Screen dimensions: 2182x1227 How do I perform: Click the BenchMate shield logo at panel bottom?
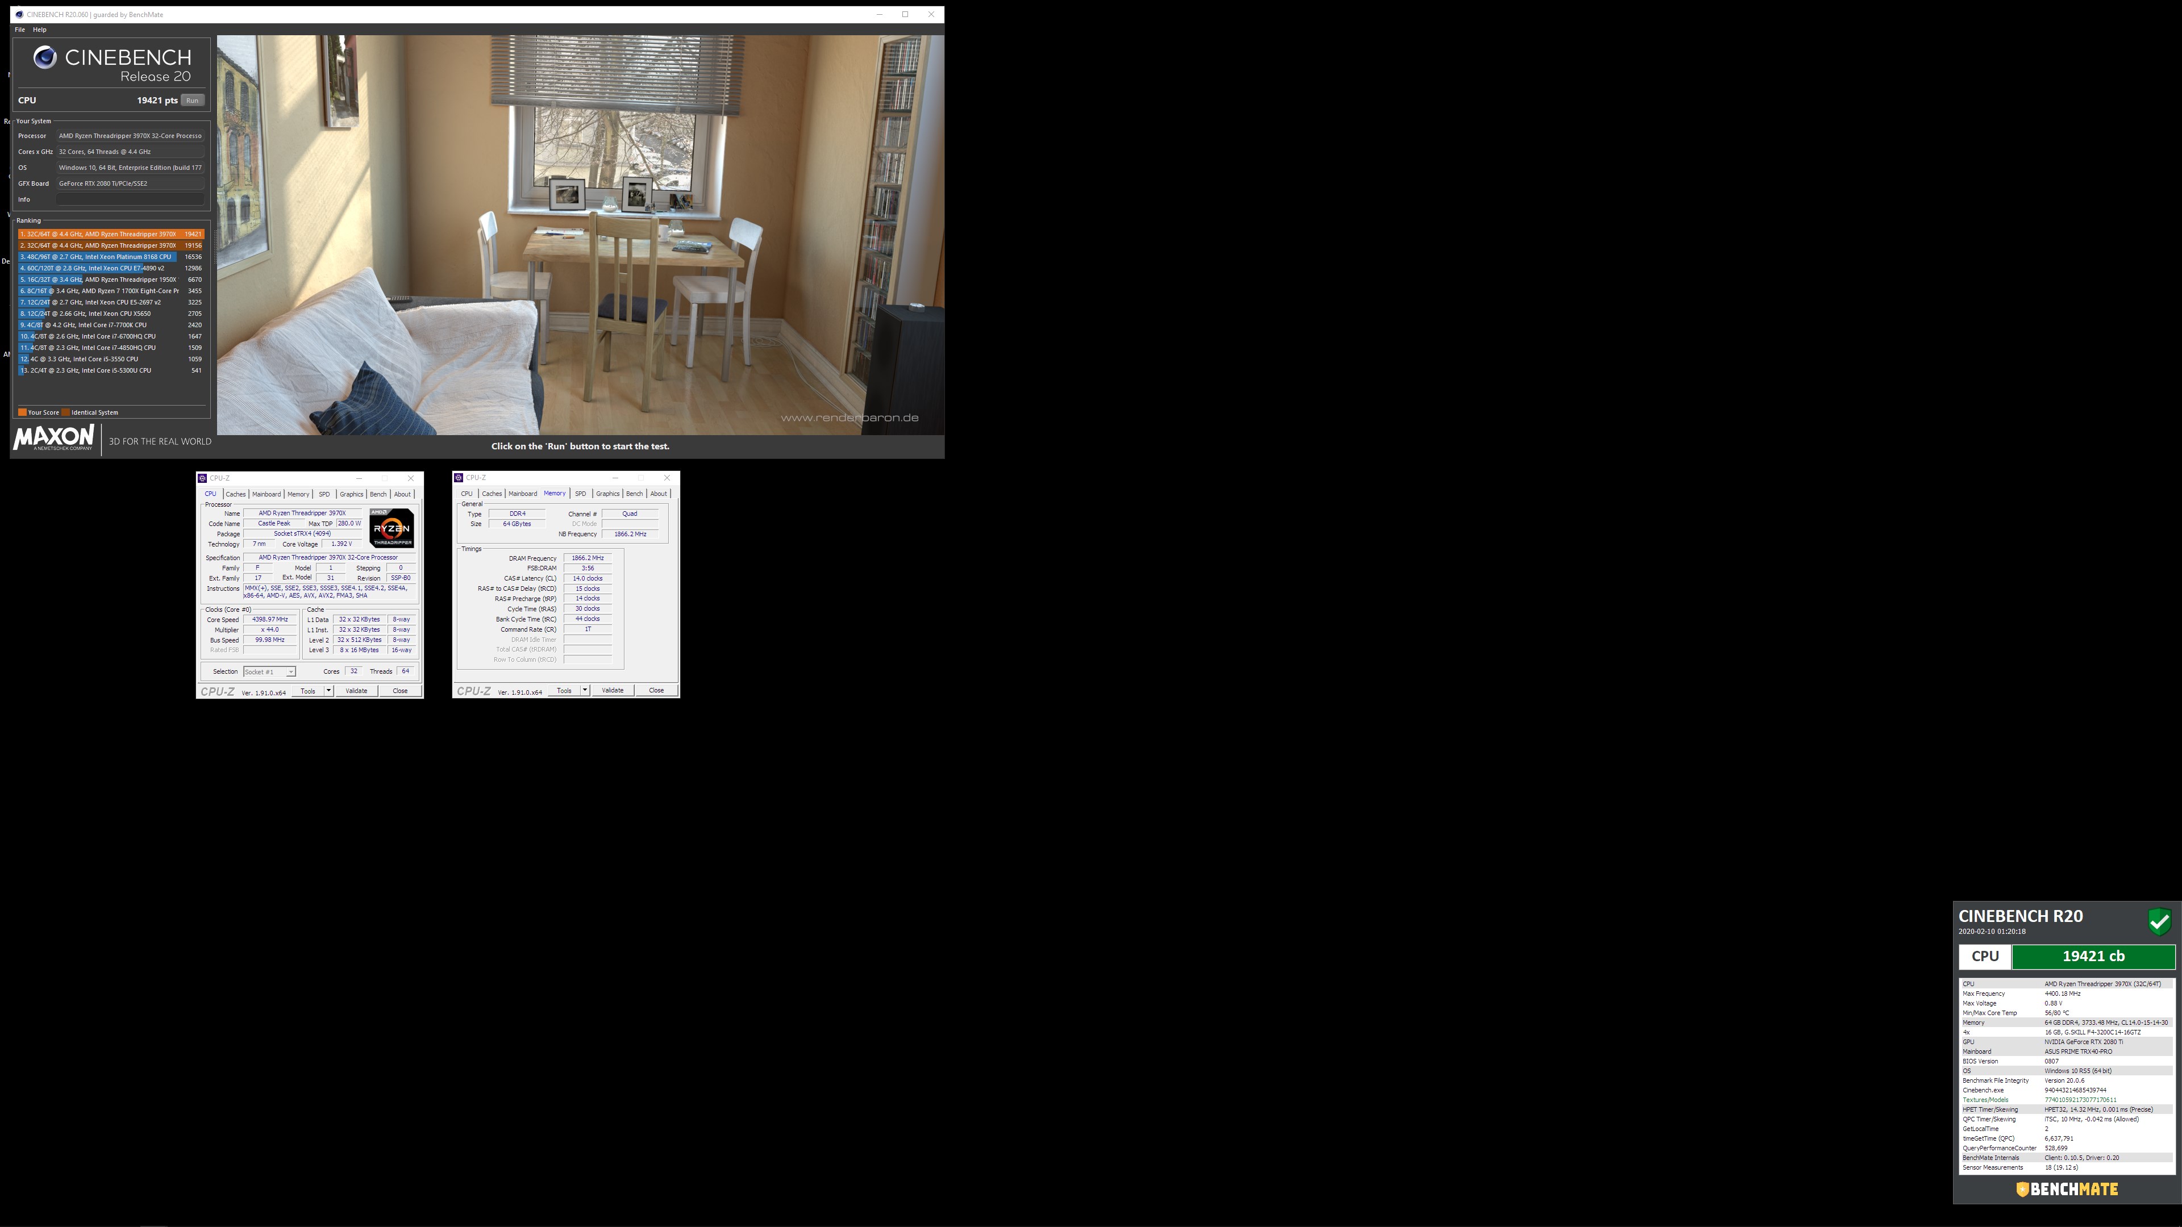2022,1189
